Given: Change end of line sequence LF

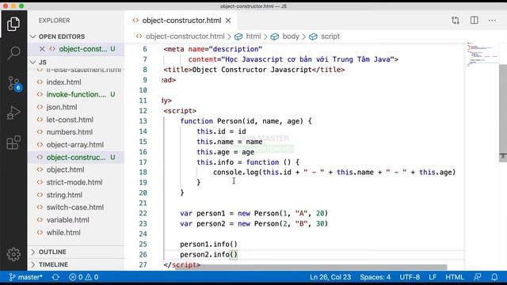Looking at the screenshot, I should coord(433,277).
